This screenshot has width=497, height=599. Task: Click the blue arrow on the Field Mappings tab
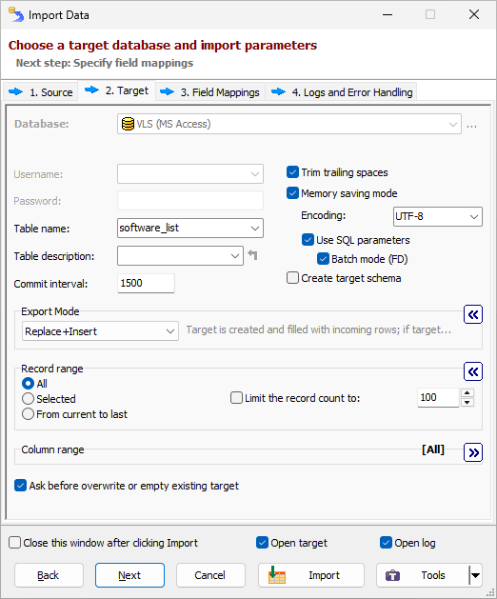167,91
